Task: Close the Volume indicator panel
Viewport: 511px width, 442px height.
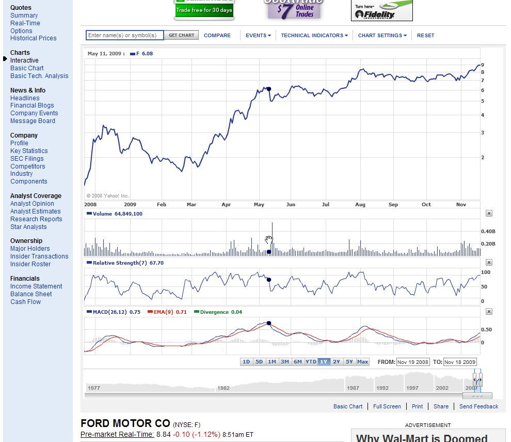Action: (489, 213)
